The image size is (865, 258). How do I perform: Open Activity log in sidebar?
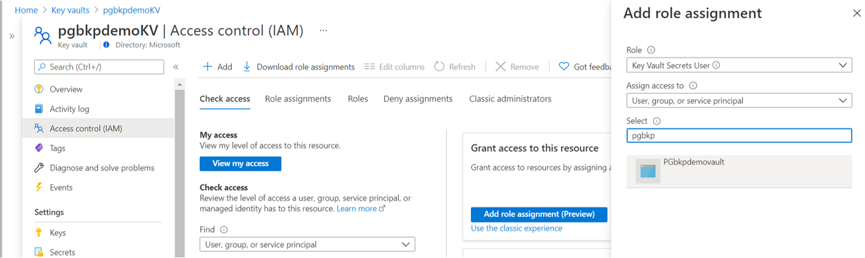click(x=69, y=109)
